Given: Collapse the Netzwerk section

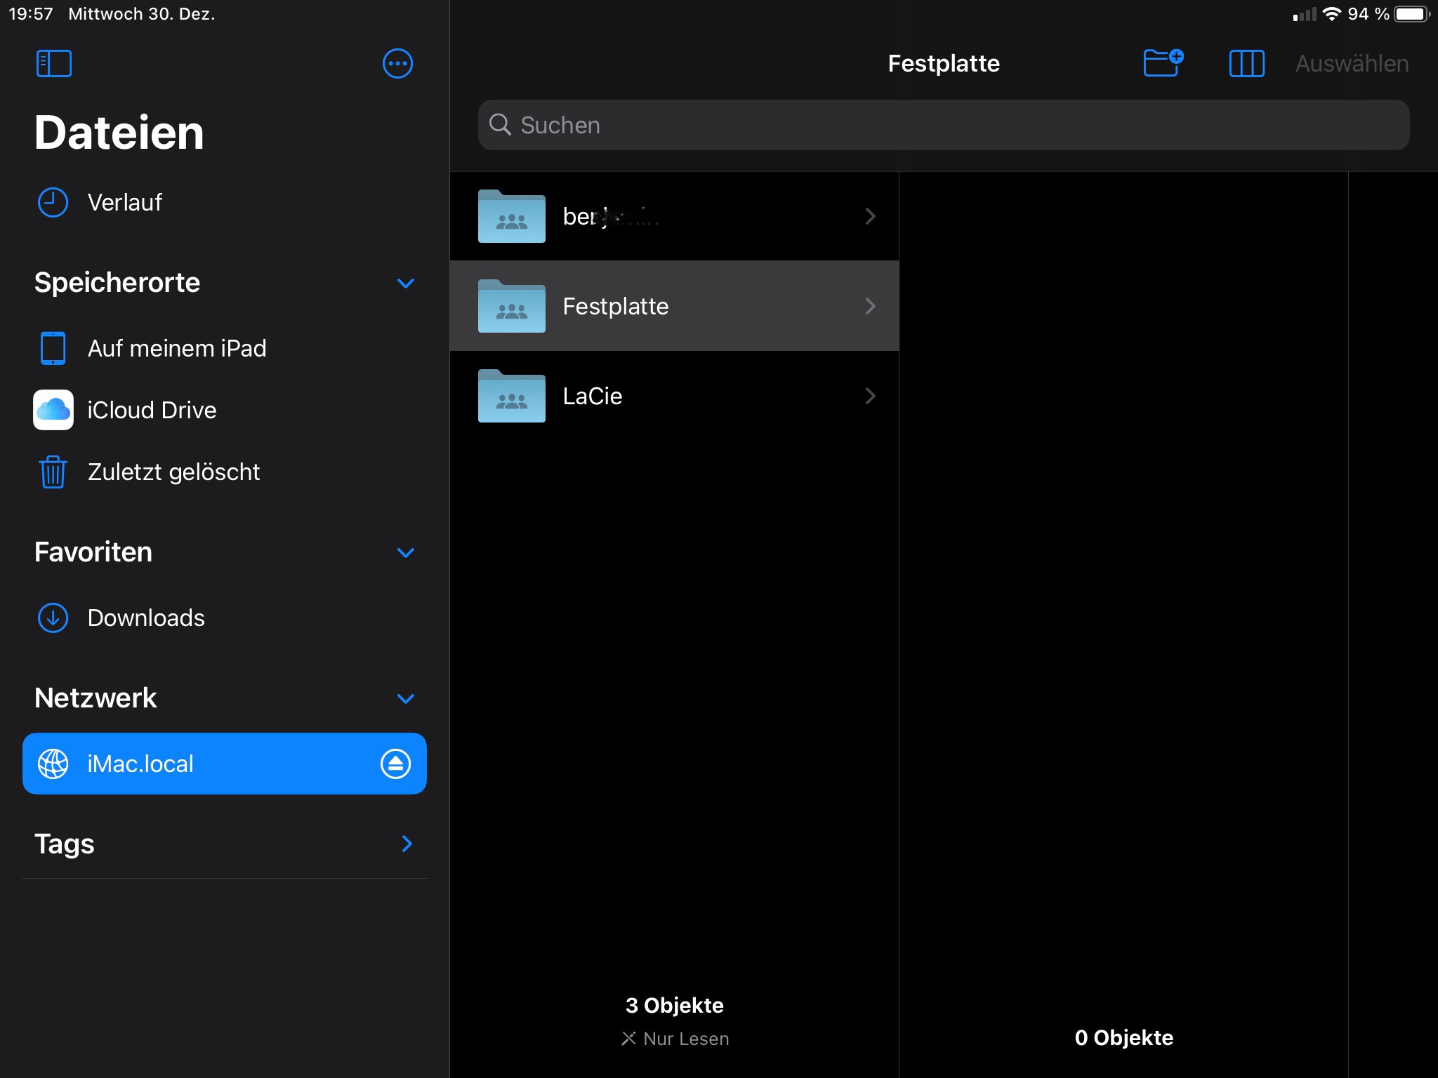Looking at the screenshot, I should click(x=406, y=698).
